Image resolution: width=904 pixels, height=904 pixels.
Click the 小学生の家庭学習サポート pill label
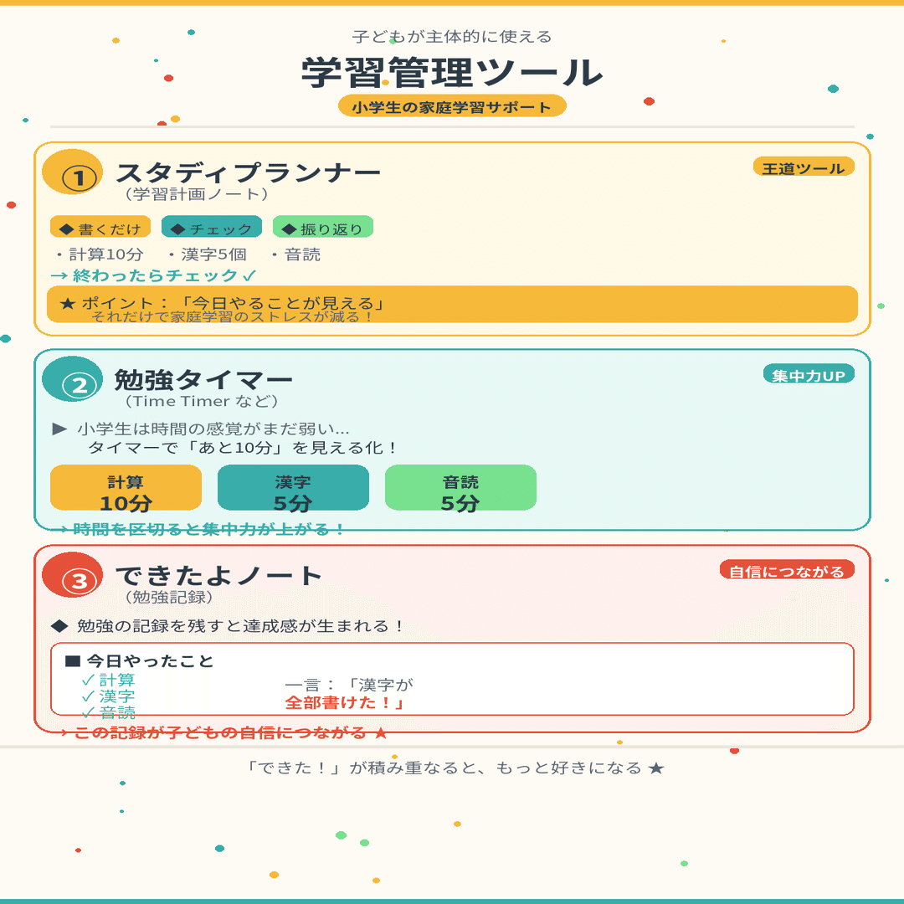coord(452,106)
